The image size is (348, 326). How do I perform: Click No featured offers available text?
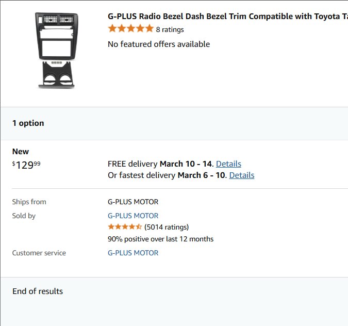pyautogui.click(x=159, y=44)
